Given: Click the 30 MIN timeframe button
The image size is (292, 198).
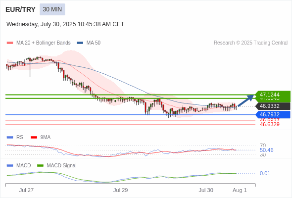Looking at the screenshot, I should tap(52, 9).
